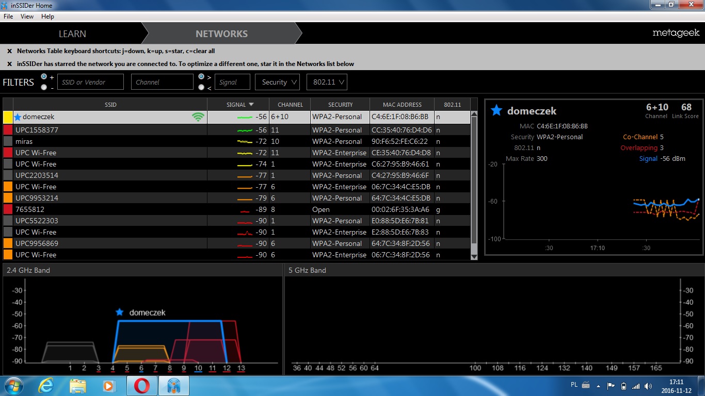Click MAC address CC:35:40:76:D4:D6
Image resolution: width=705 pixels, height=396 pixels.
[x=402, y=130]
